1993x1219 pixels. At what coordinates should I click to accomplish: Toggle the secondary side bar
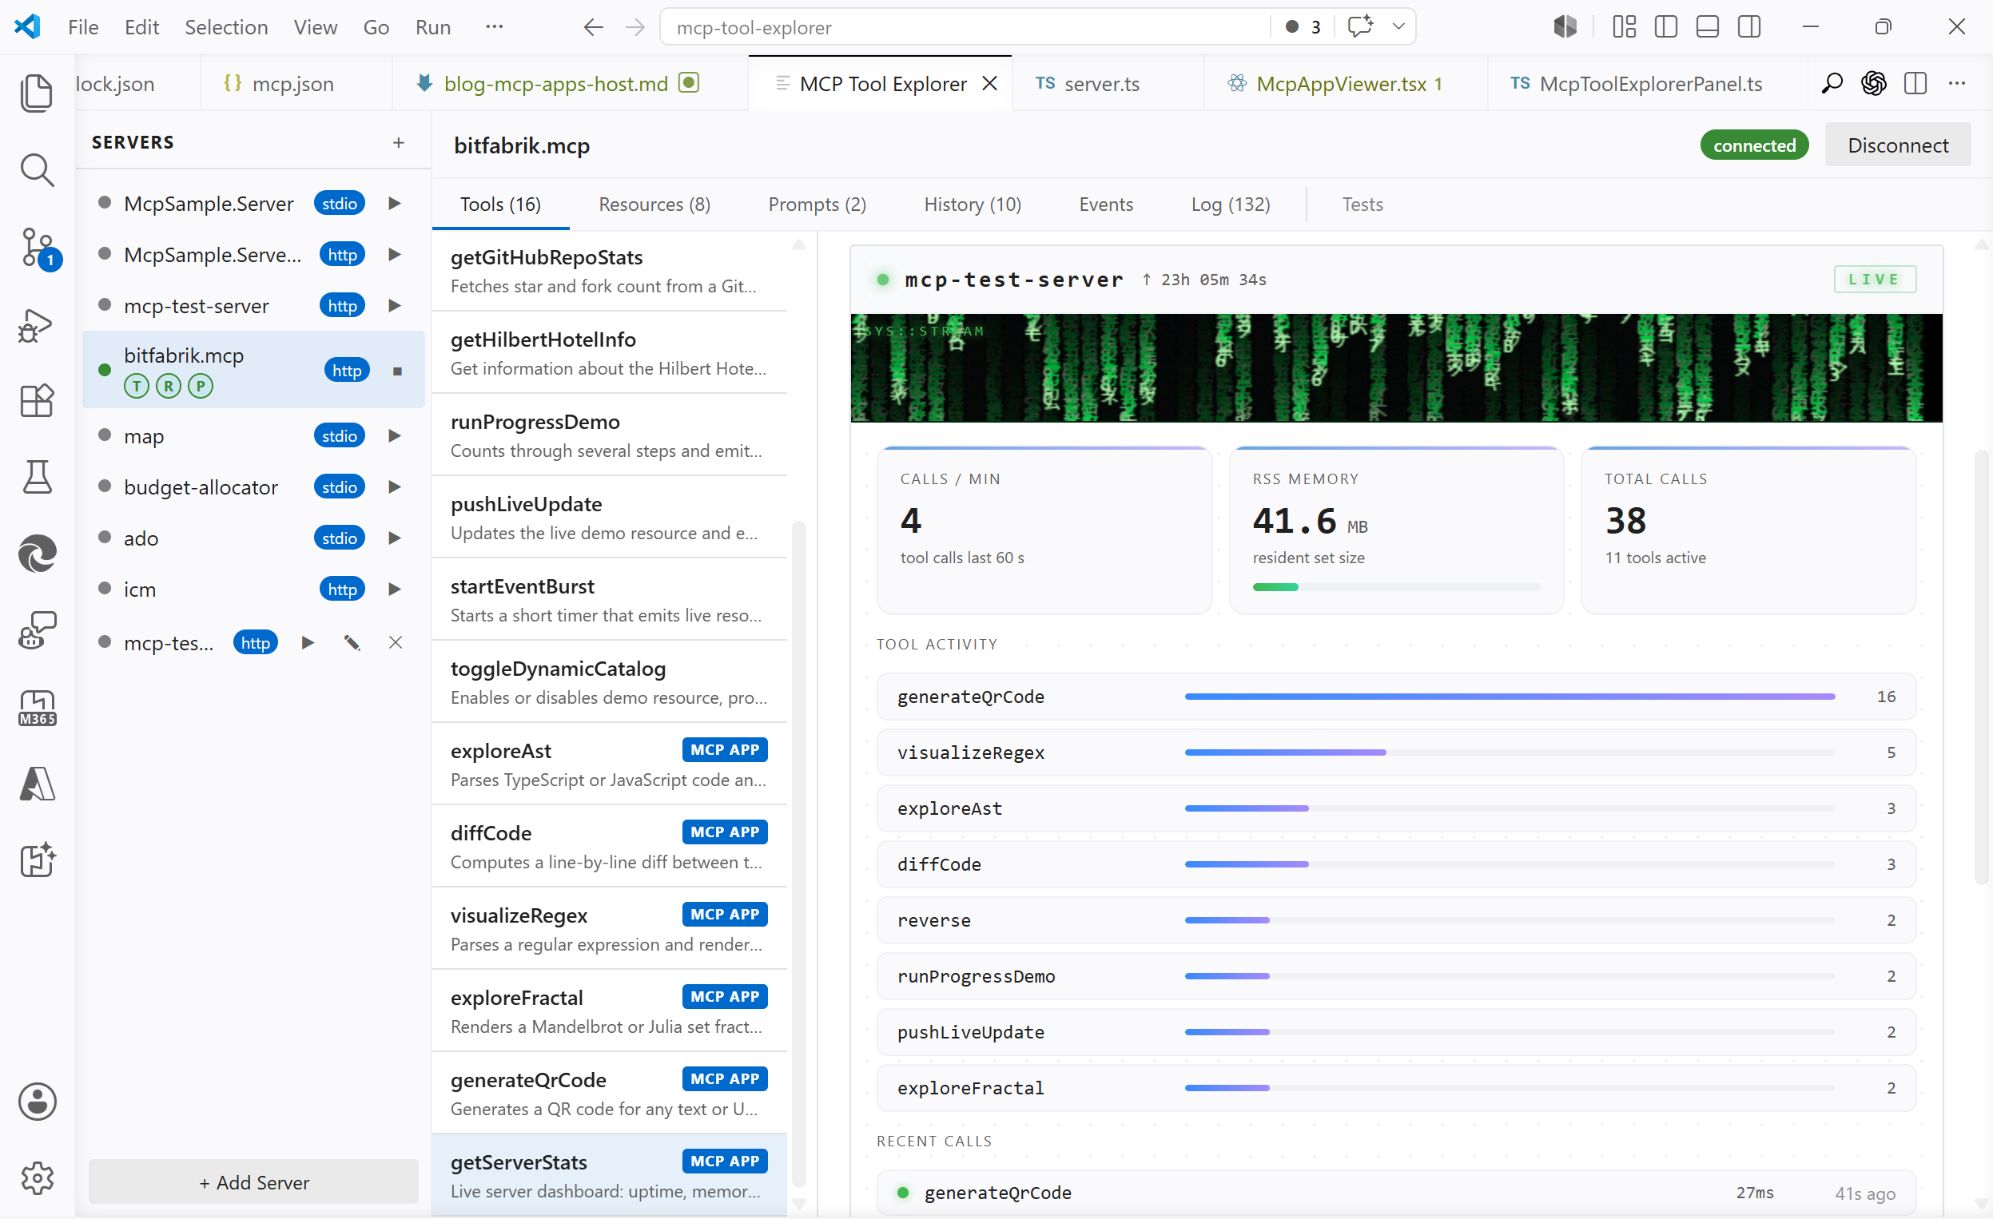pyautogui.click(x=1749, y=26)
